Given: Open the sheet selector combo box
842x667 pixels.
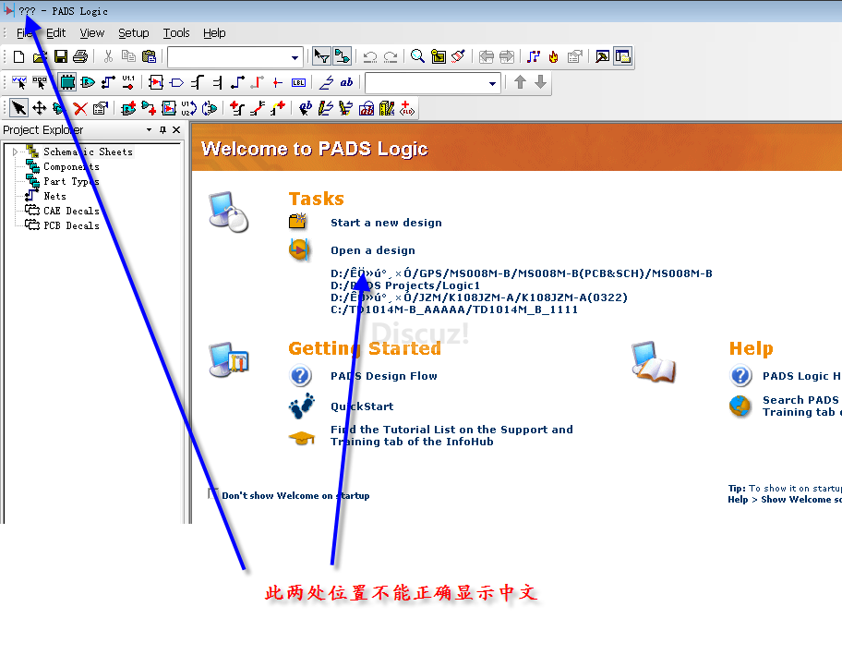Looking at the screenshot, I should tap(235, 57).
